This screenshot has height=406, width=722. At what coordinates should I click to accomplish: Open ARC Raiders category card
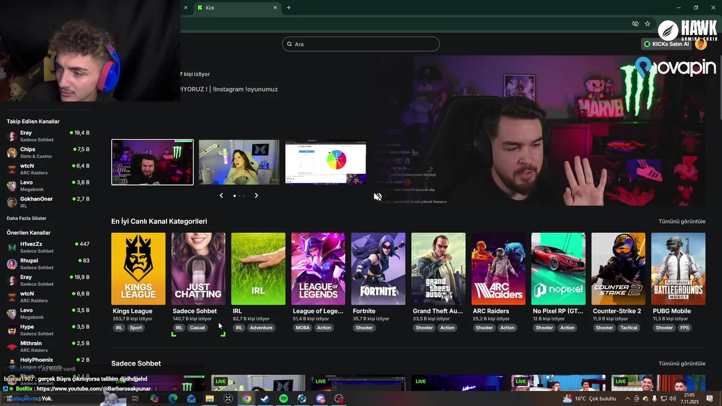click(x=498, y=269)
